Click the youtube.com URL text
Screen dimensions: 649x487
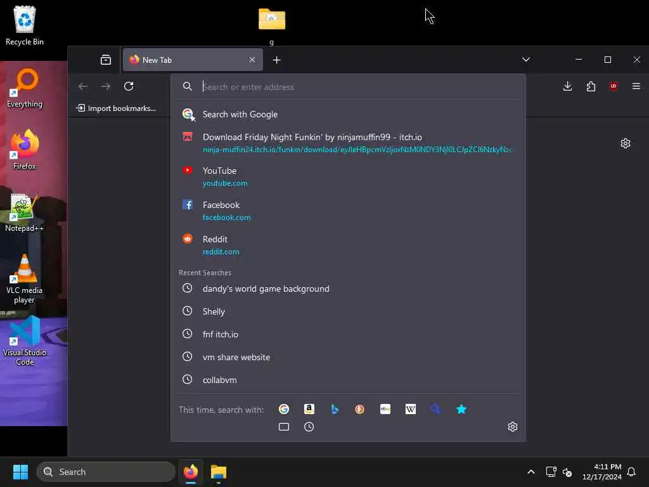point(225,183)
